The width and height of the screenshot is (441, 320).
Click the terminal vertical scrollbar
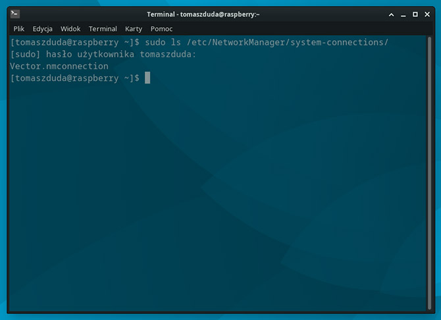click(429, 173)
